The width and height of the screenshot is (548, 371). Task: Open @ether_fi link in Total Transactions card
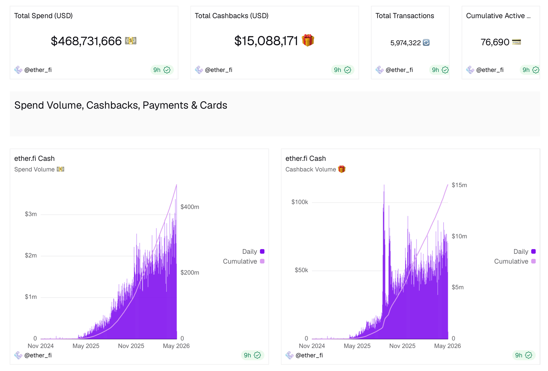(x=399, y=70)
